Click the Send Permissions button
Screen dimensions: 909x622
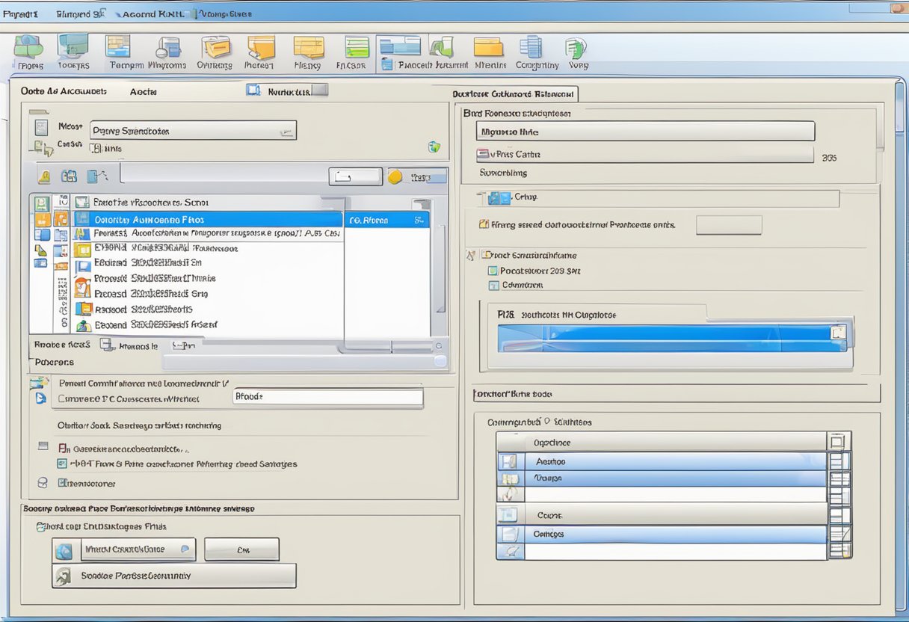click(172, 576)
